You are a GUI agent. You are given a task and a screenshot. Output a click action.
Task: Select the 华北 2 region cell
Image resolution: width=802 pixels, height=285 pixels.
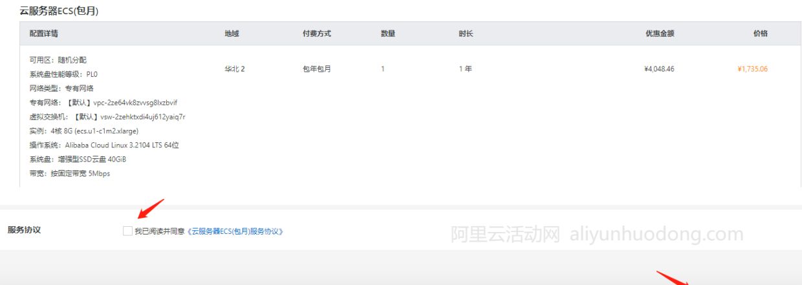point(234,69)
